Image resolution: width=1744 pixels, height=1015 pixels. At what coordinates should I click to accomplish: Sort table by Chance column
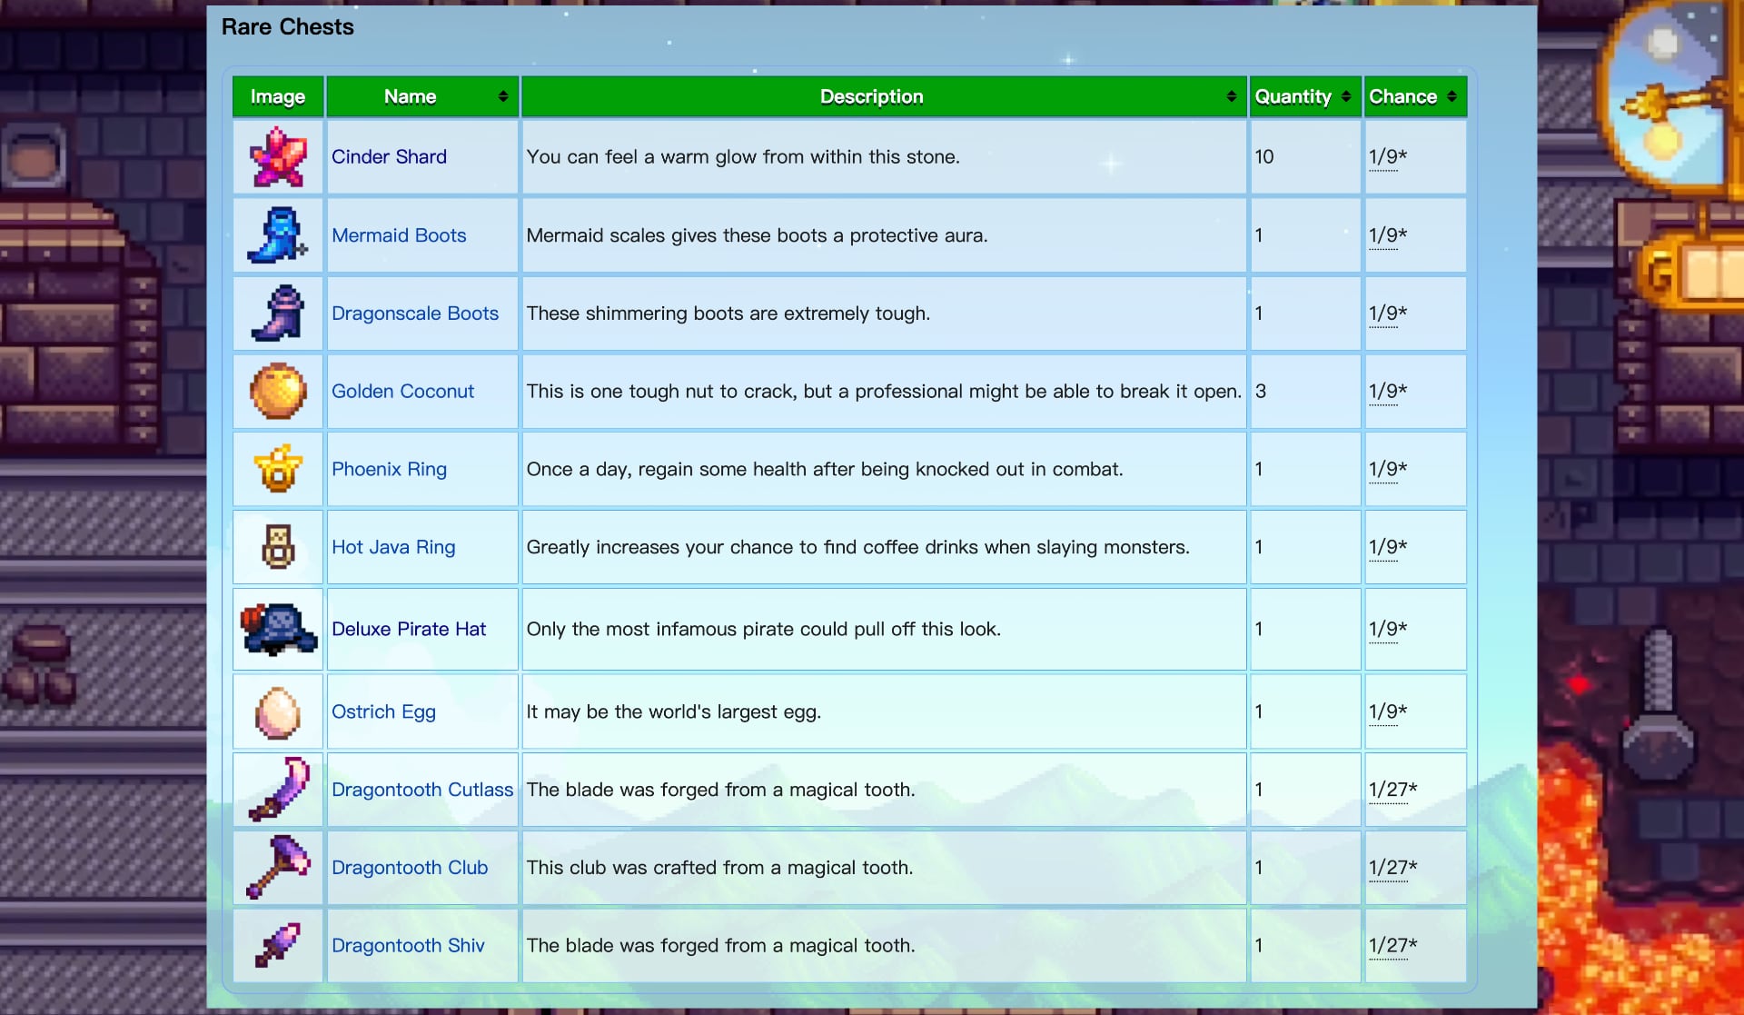coord(1415,96)
